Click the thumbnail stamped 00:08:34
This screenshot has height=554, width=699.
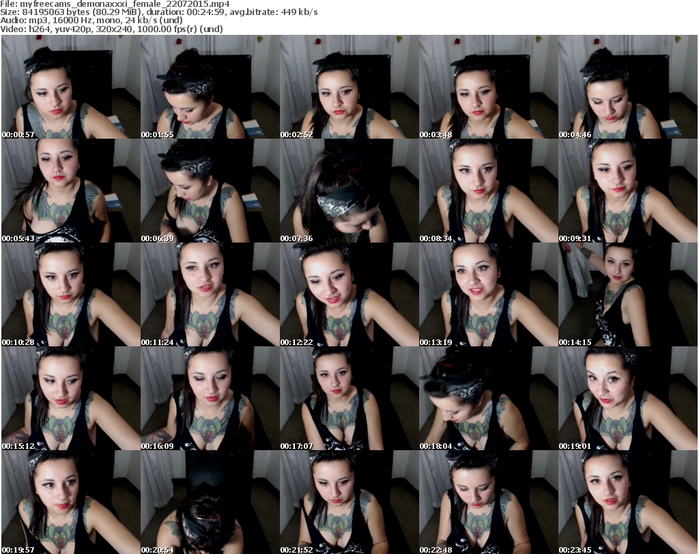pos(488,191)
